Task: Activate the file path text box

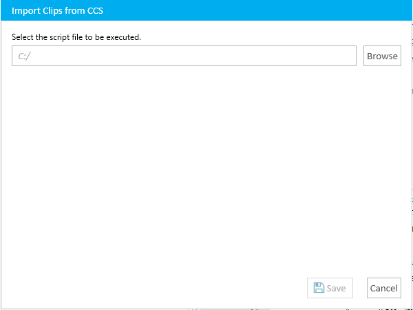Action: (x=184, y=56)
